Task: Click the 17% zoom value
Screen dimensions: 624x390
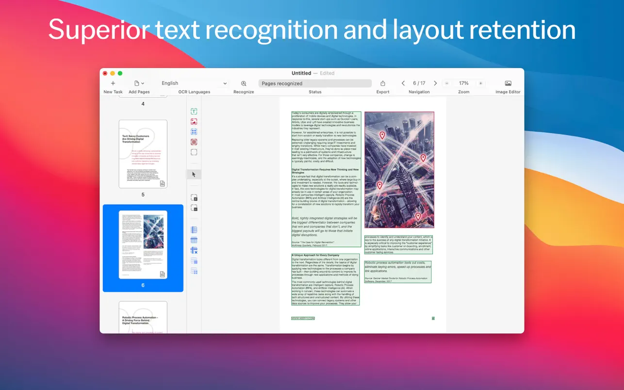Action: point(464,83)
